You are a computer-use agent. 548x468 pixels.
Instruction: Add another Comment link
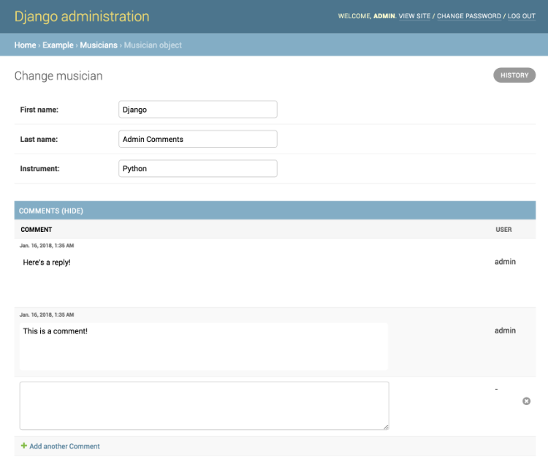(x=64, y=446)
